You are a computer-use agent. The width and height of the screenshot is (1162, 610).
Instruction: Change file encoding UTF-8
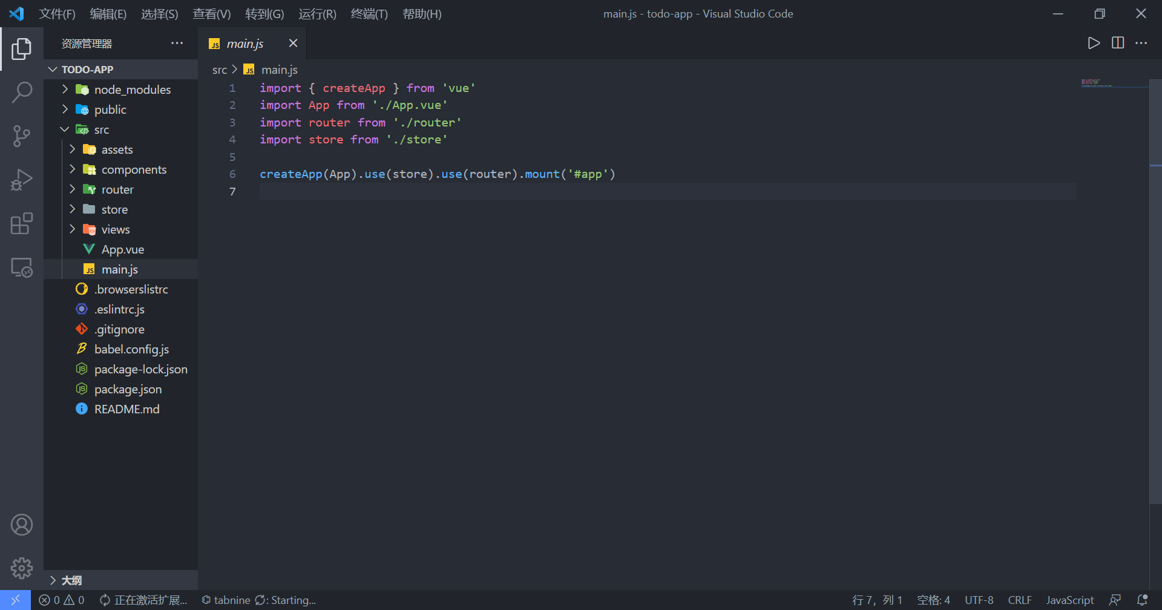[x=979, y=600]
